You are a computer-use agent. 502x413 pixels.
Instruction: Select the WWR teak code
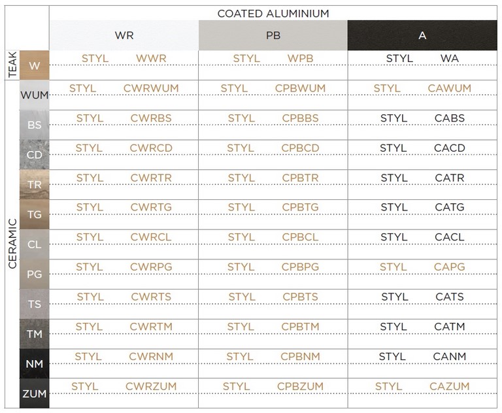coord(151,59)
